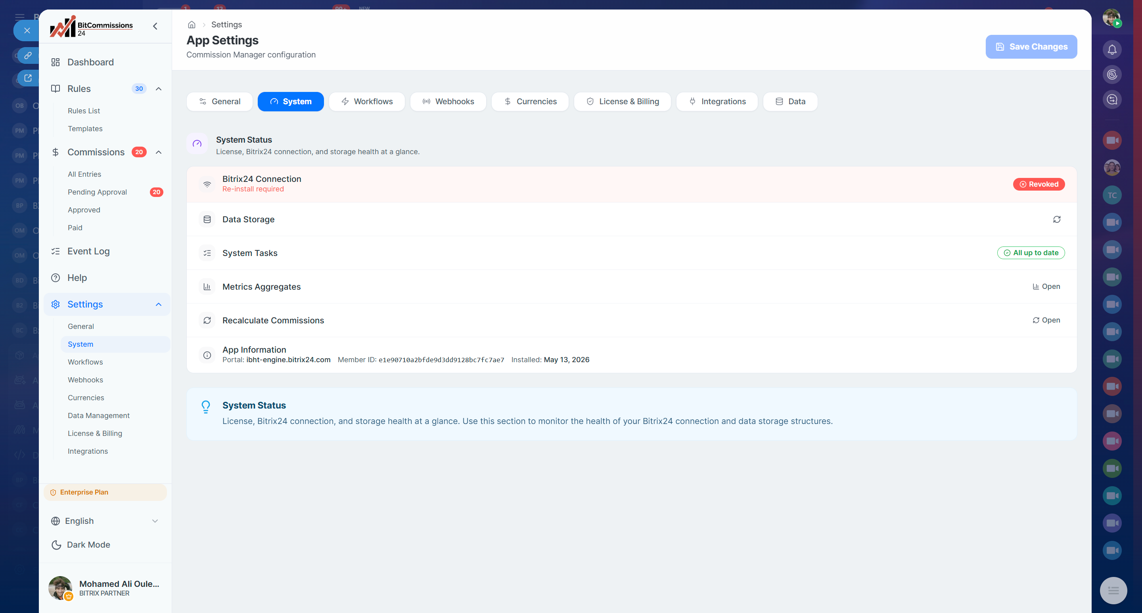Open Templates in sidebar
The image size is (1142, 613).
coord(85,128)
